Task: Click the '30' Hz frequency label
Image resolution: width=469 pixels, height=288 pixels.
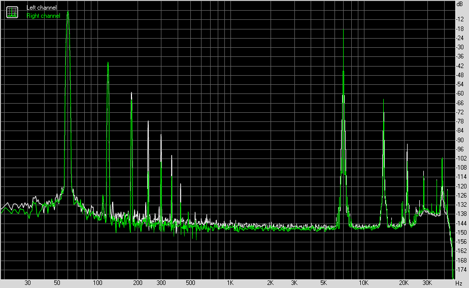Action: [x=27, y=283]
